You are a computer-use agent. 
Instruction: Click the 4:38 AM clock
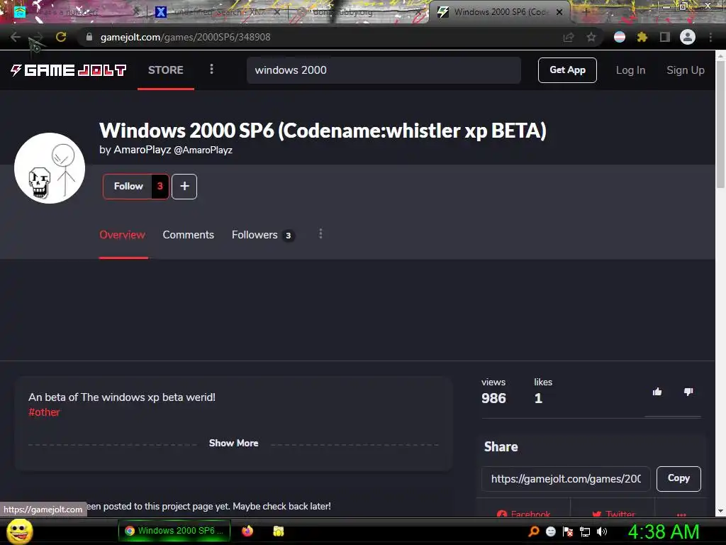pyautogui.click(x=664, y=532)
